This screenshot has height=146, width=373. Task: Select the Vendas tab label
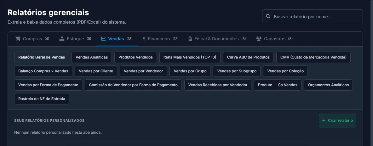tap(116, 39)
